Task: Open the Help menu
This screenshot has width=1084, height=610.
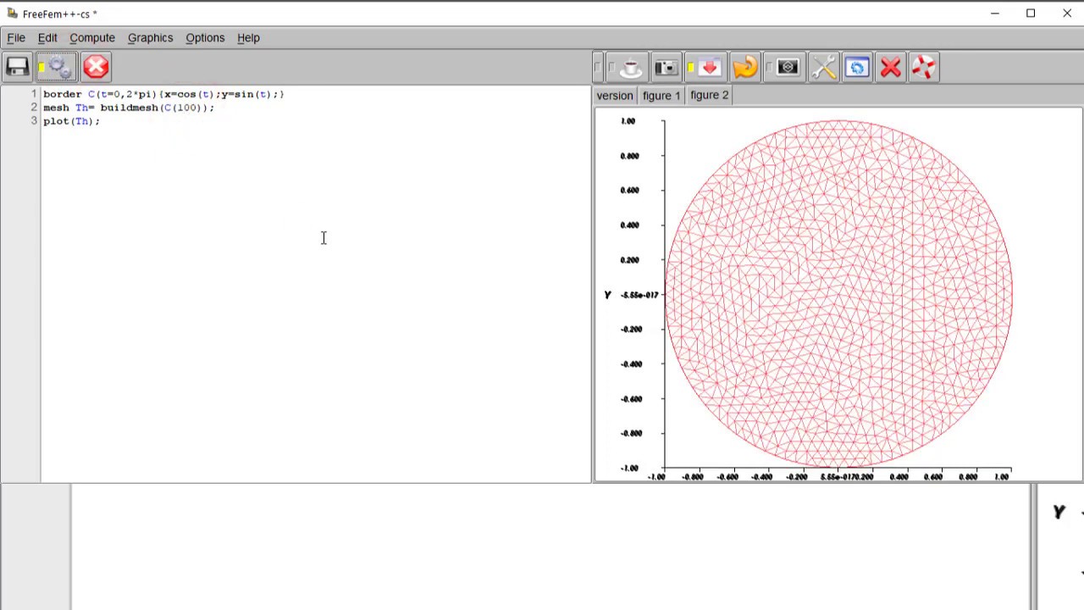Action: (x=248, y=38)
